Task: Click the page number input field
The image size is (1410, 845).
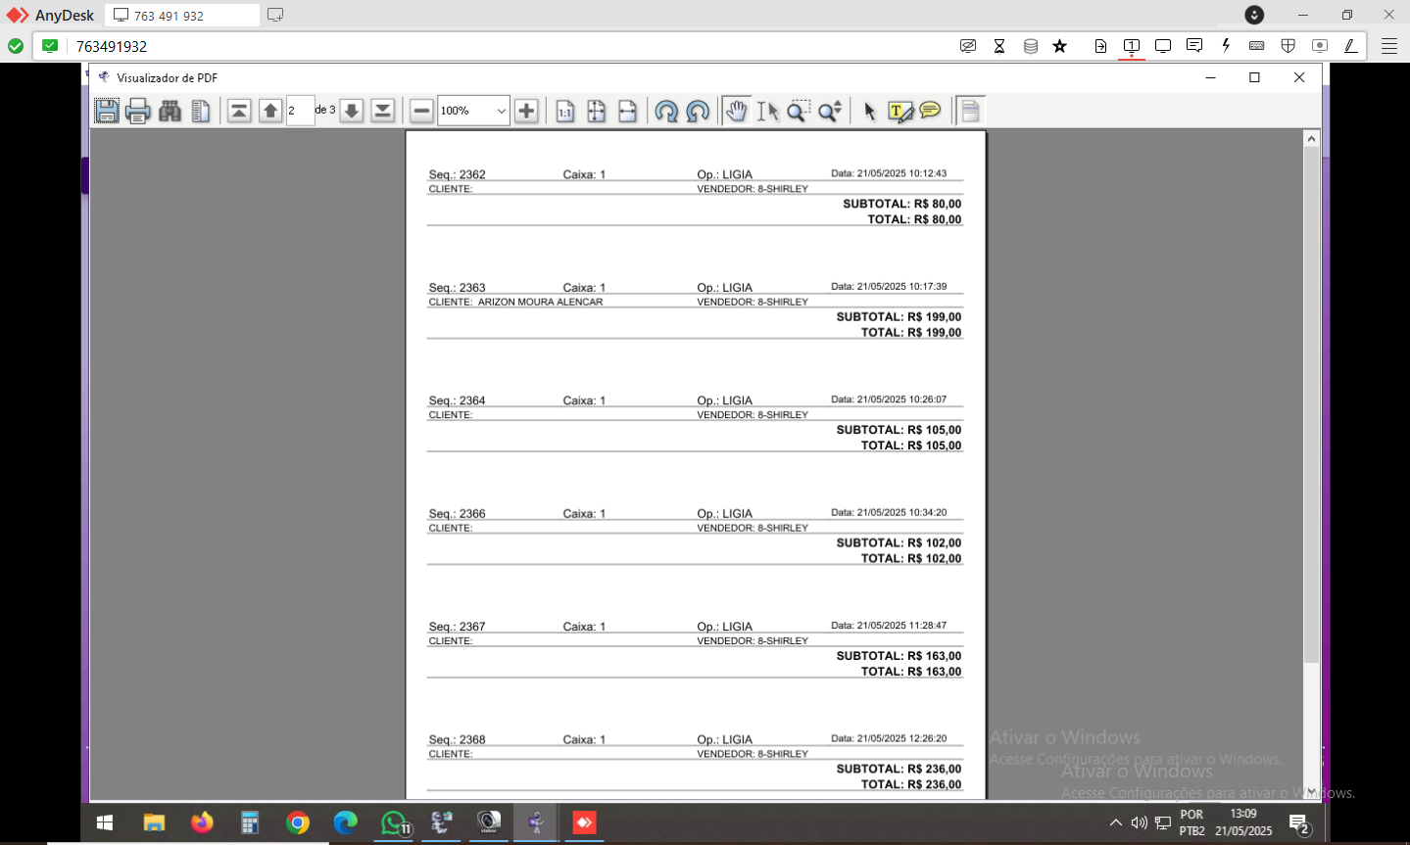Action: [300, 111]
